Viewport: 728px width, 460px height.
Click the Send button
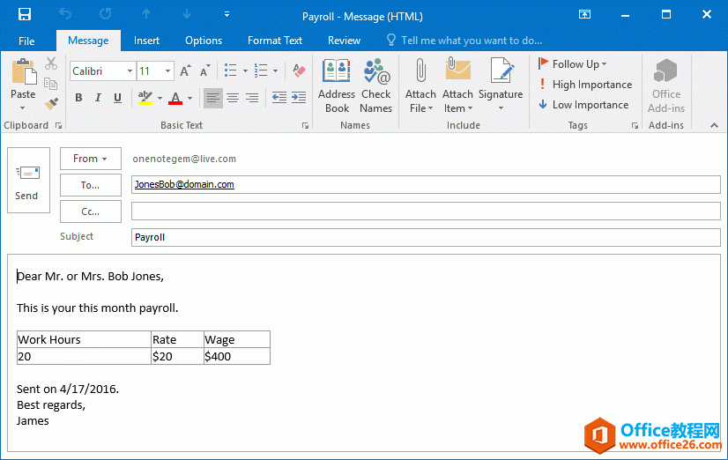tap(27, 181)
